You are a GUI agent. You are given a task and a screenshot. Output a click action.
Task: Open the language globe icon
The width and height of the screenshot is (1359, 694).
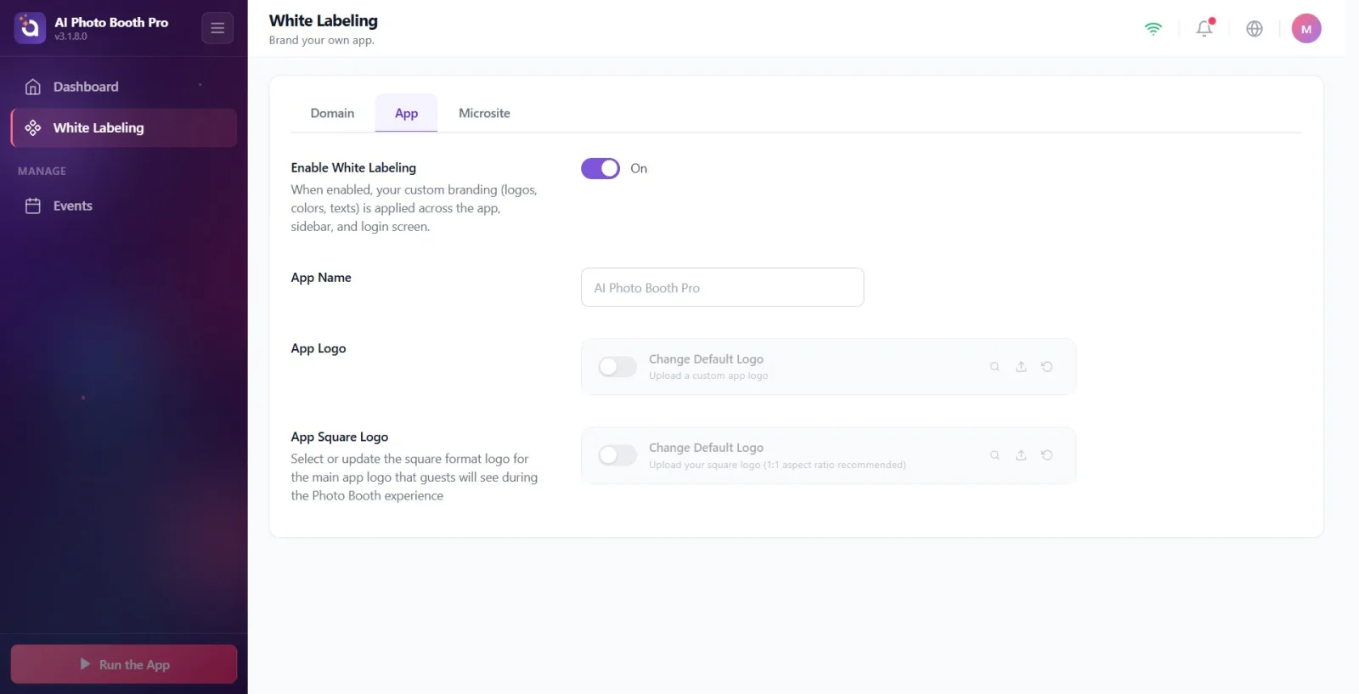pos(1255,28)
